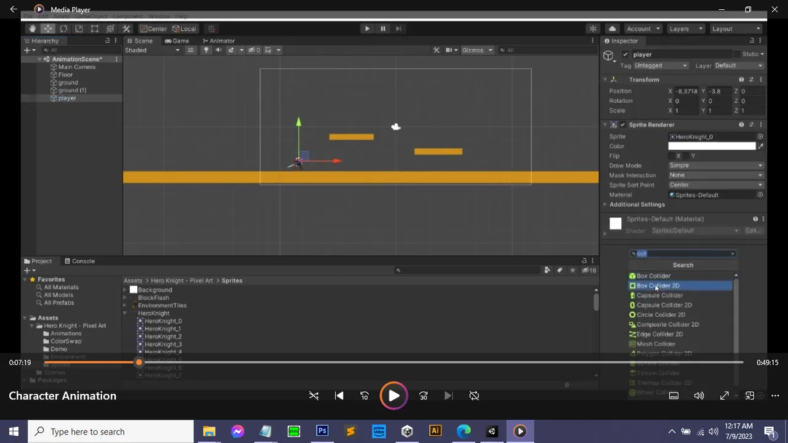788x443 pixels.
Task: Switch to the Console tab
Action: click(x=79, y=261)
